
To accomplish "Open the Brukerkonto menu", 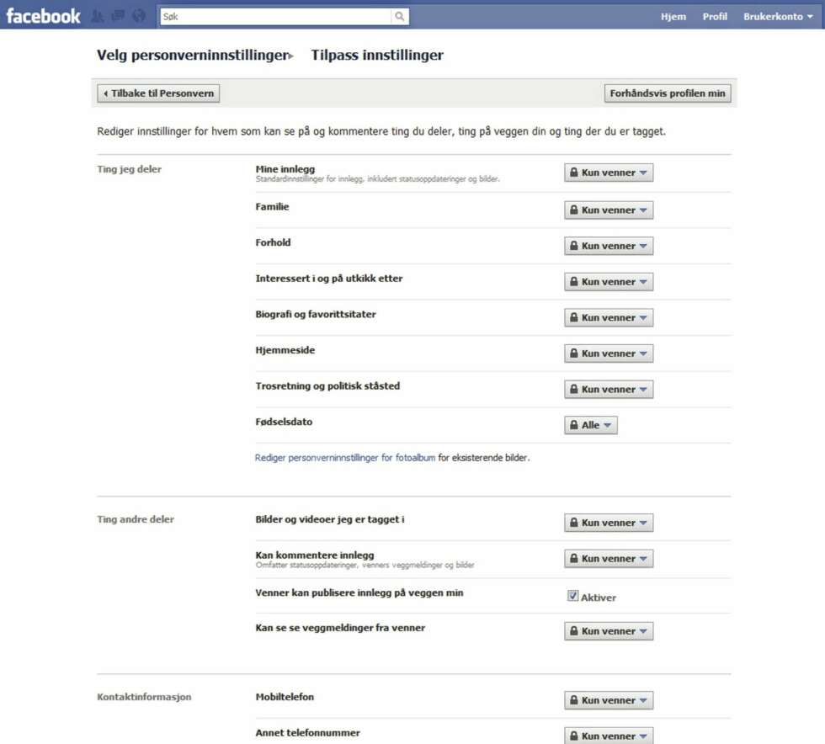I will (x=778, y=16).
